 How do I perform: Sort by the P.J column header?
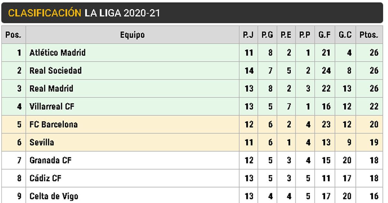tap(248, 35)
